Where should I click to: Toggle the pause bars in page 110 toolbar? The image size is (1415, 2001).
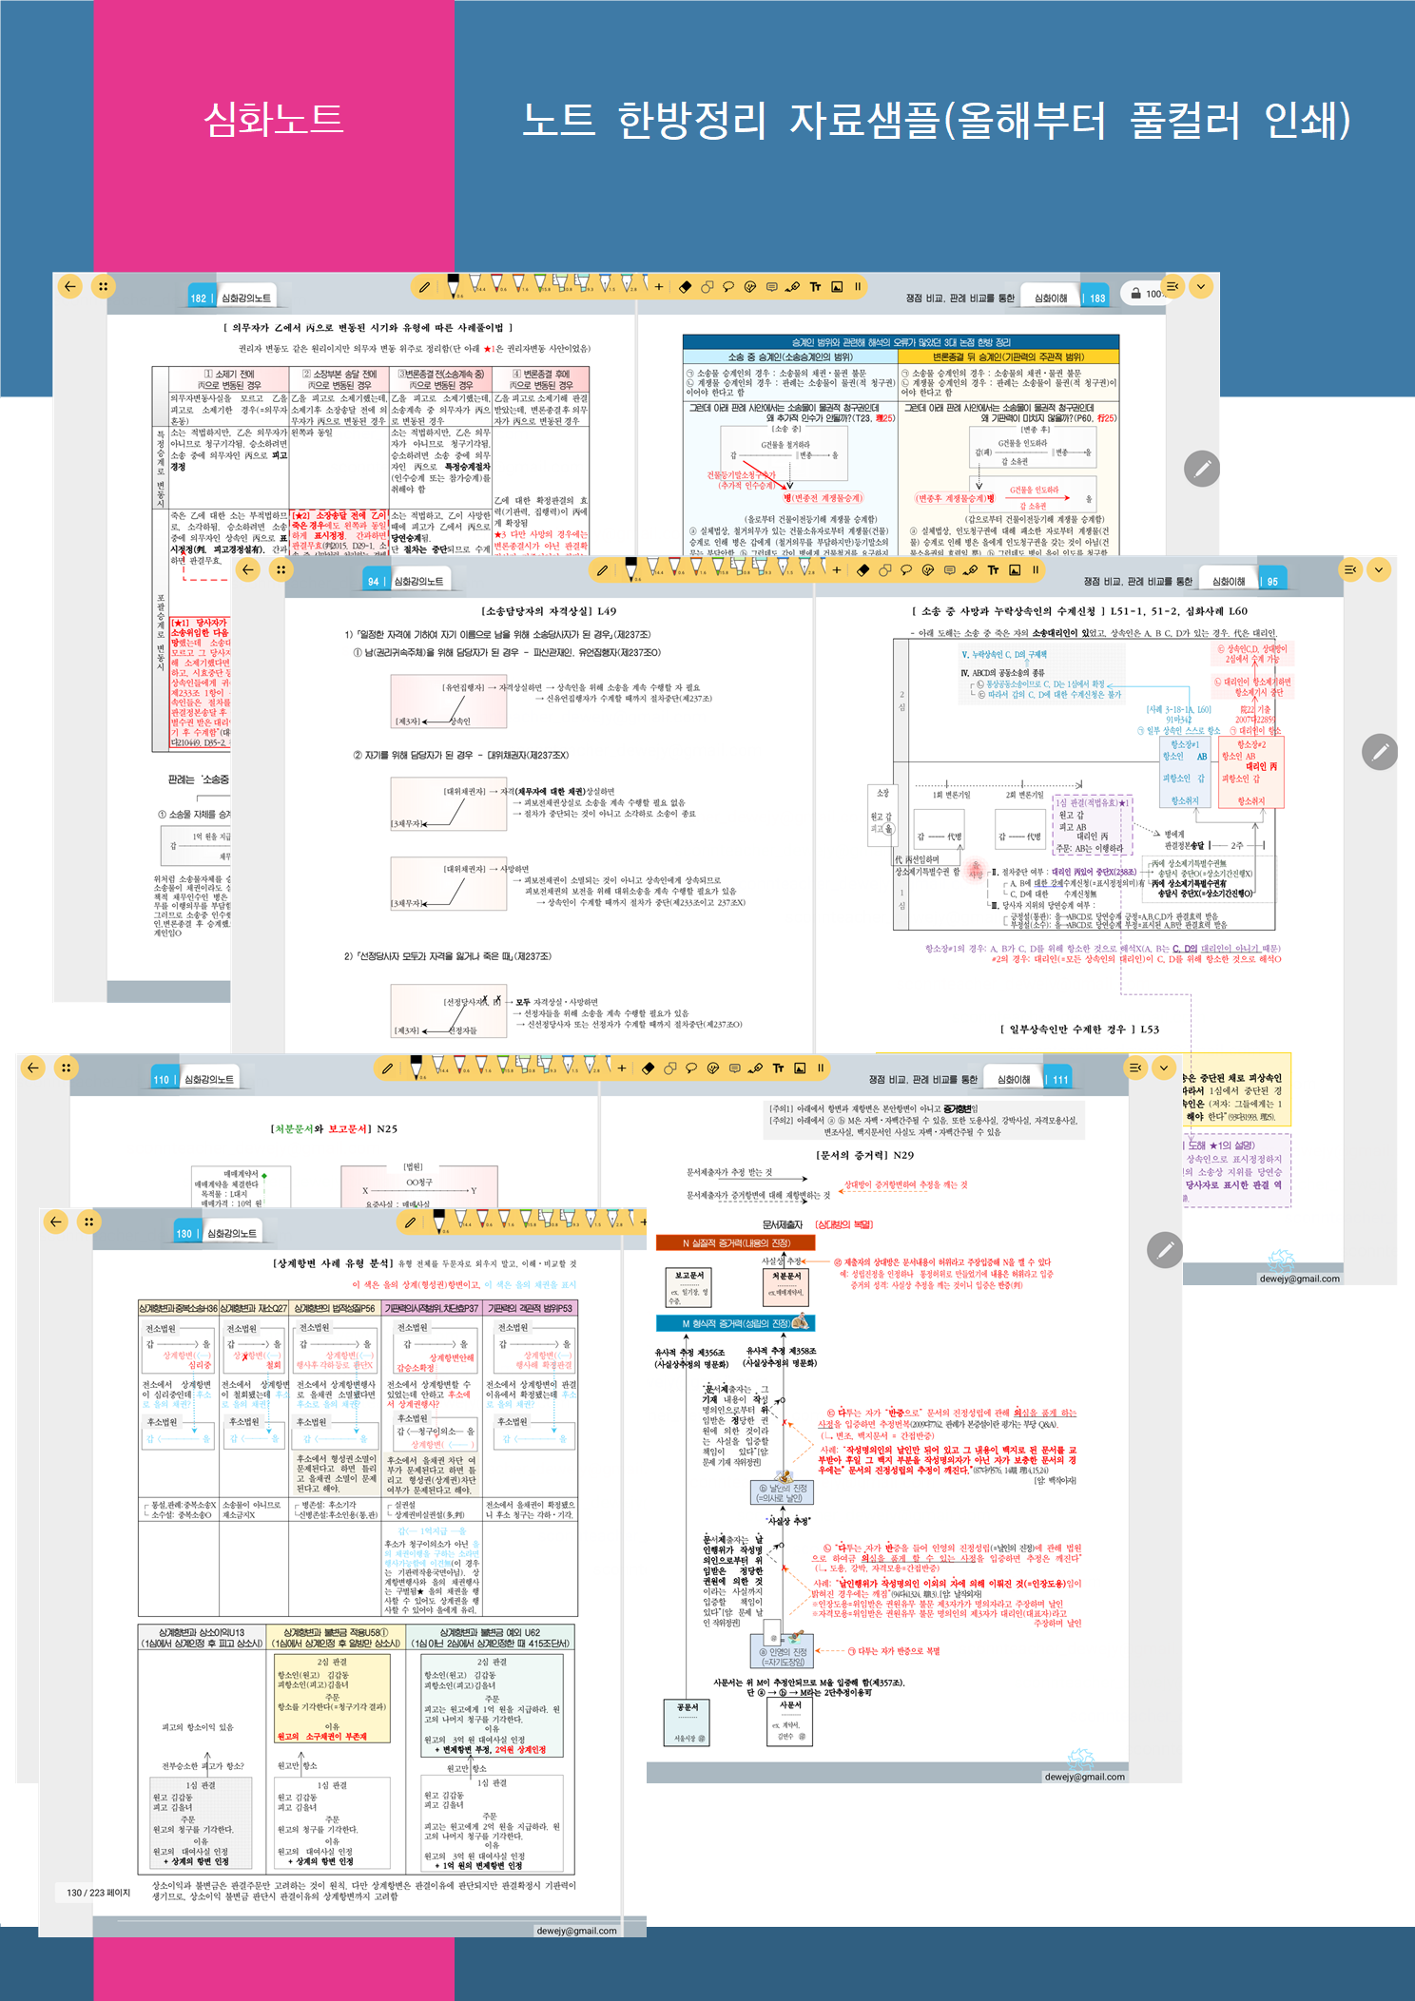click(x=820, y=1068)
